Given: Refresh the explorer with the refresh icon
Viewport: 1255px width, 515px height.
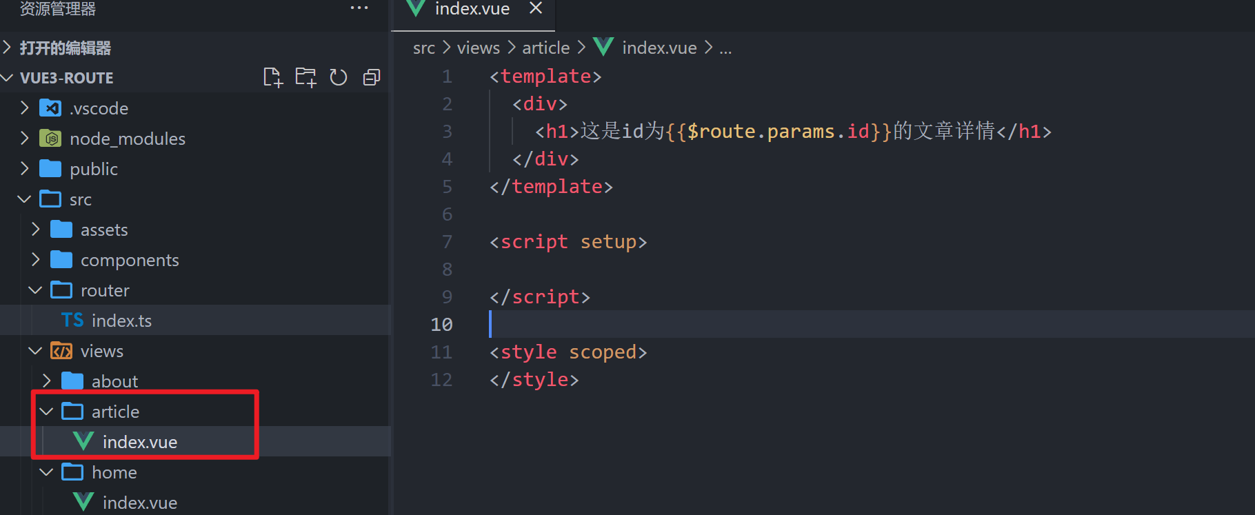Looking at the screenshot, I should 338,77.
